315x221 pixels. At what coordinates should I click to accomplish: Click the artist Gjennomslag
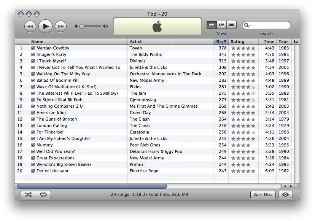pyautogui.click(x=143, y=100)
